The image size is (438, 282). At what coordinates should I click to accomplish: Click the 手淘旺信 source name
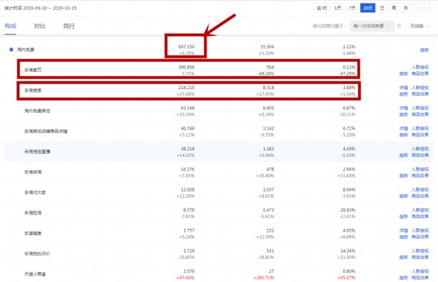32,213
